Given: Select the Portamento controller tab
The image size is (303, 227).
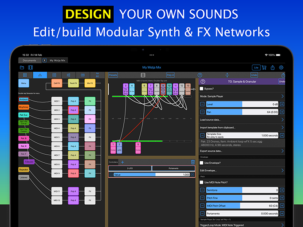Looking at the screenshot, I should (x=173, y=168).
